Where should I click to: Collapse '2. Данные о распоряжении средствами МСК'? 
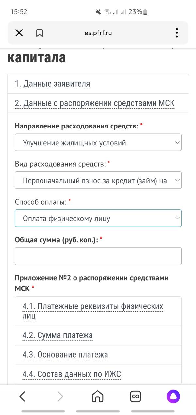(95, 104)
